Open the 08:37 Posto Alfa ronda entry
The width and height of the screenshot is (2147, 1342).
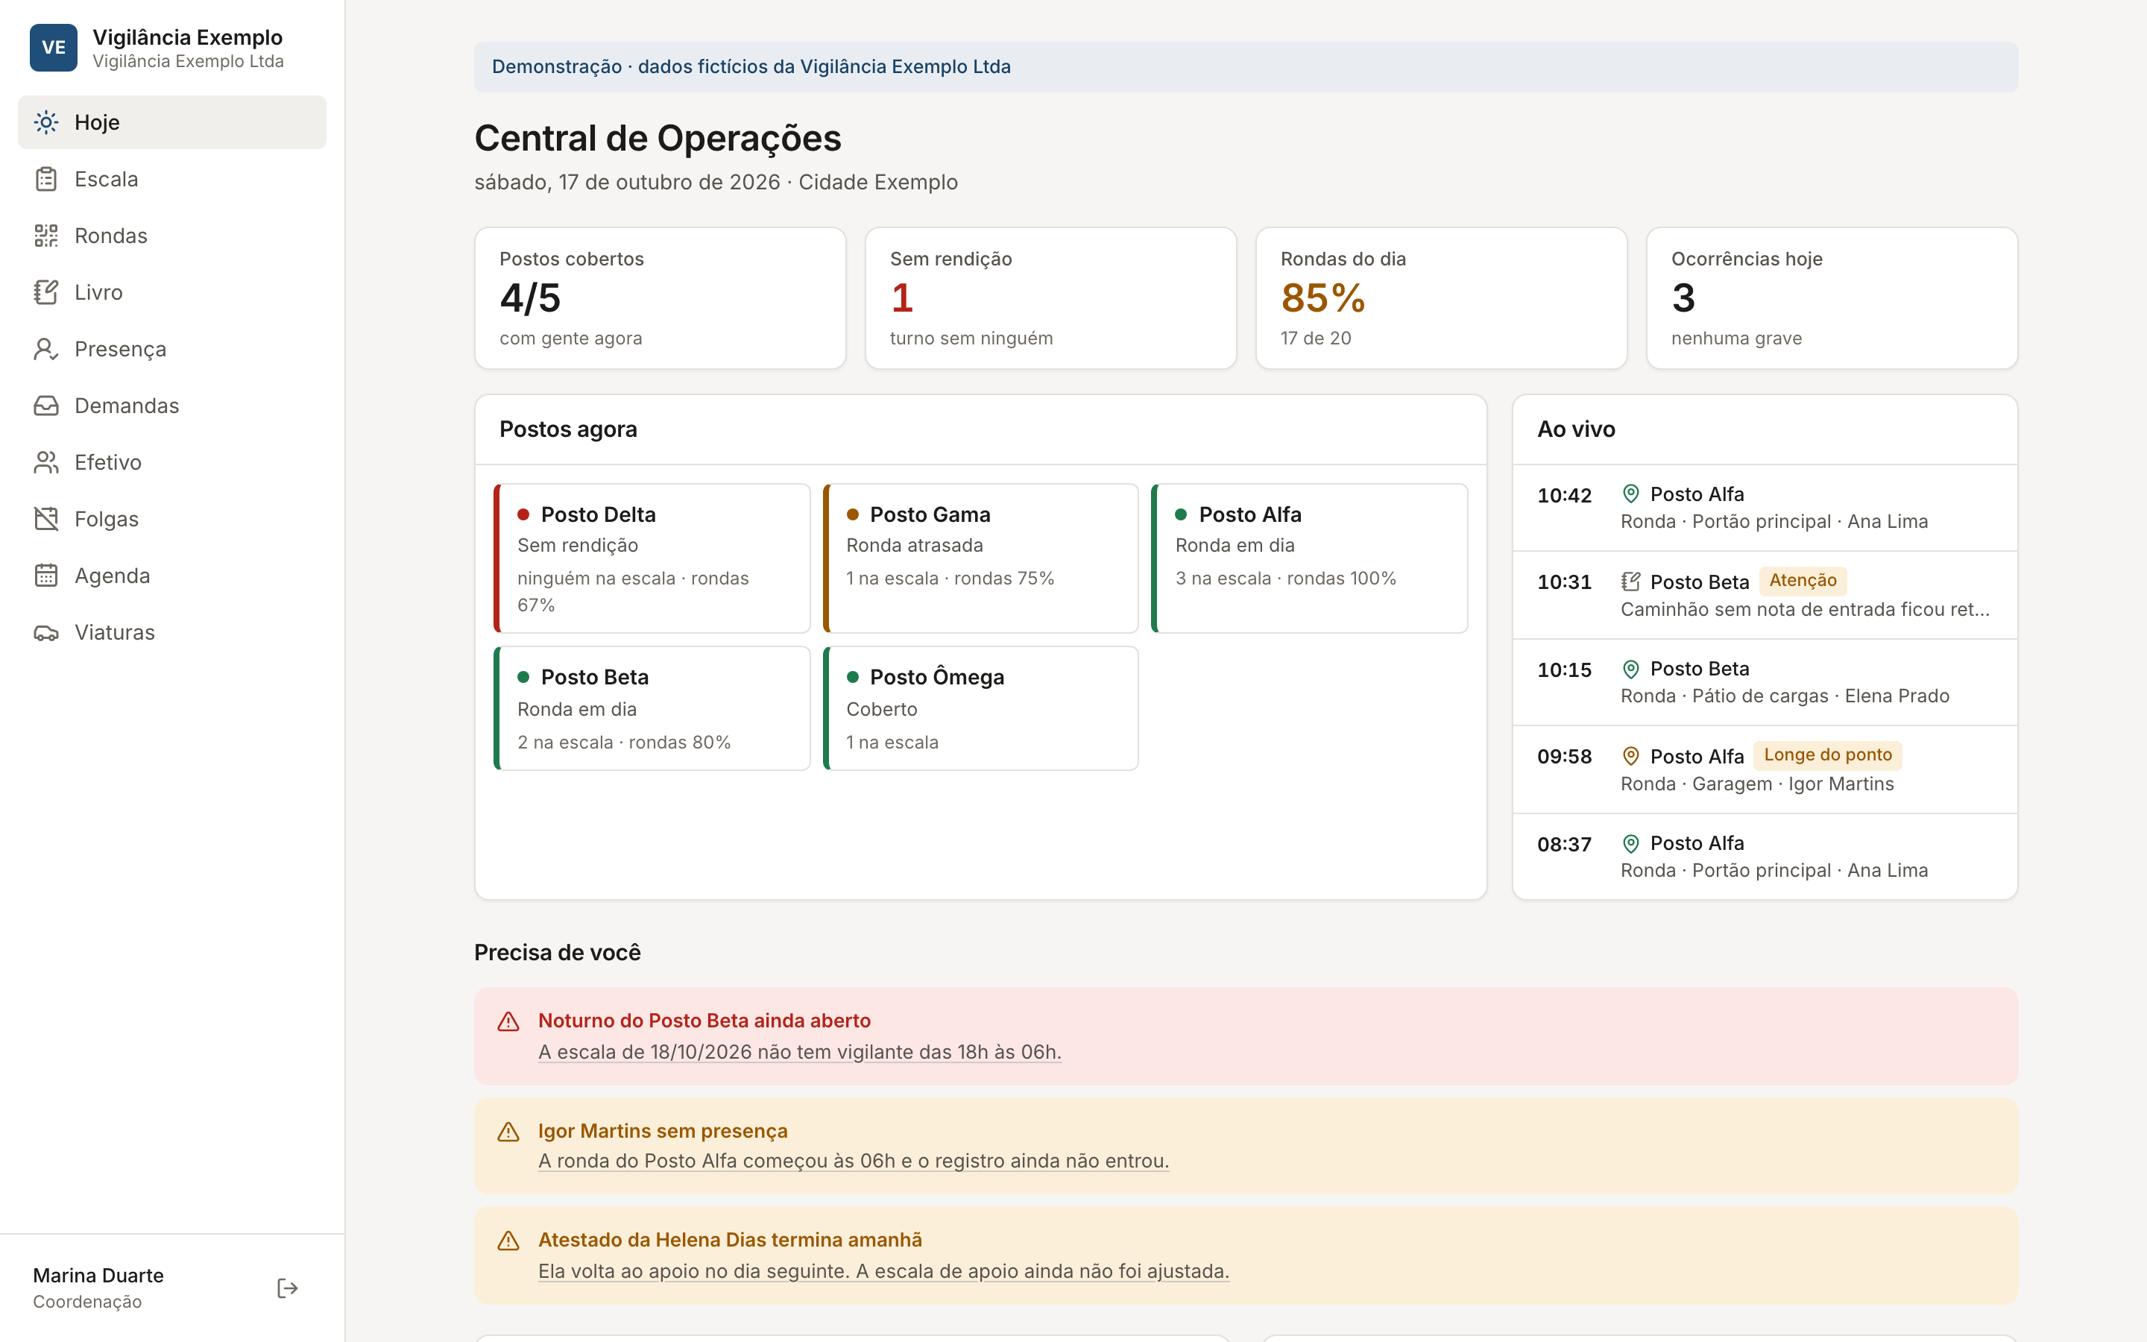pos(1765,857)
